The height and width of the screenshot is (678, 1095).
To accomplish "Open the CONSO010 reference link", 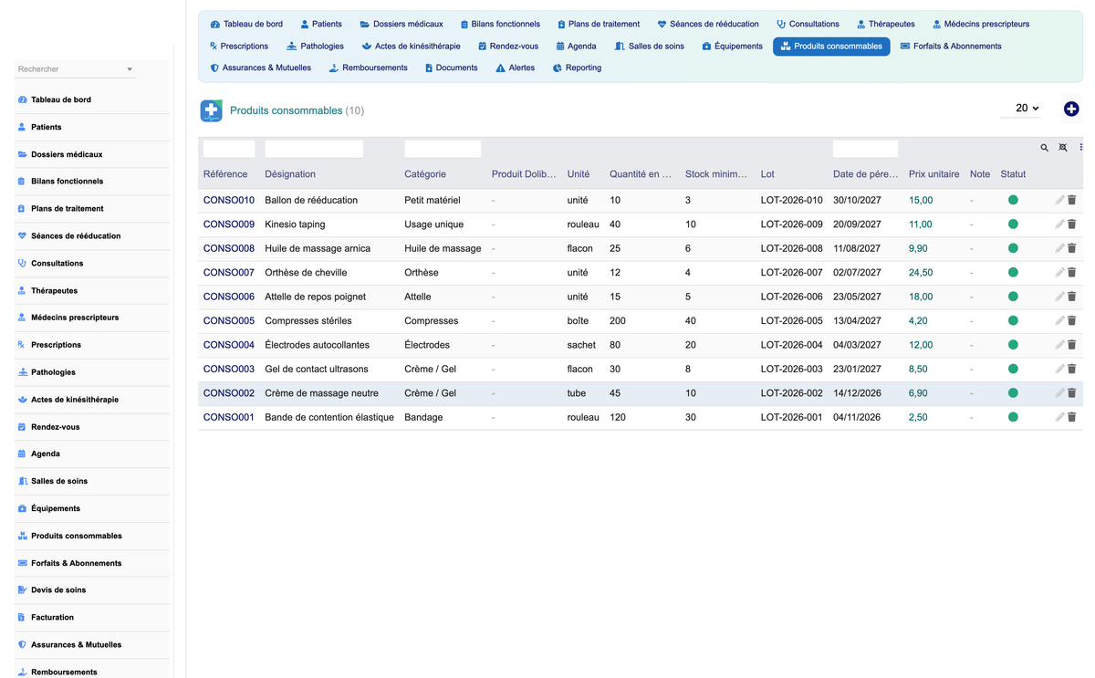I will [229, 200].
